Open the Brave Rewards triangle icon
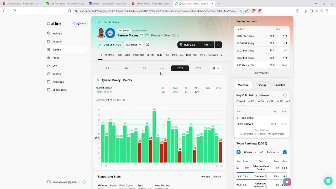 (259, 11)
